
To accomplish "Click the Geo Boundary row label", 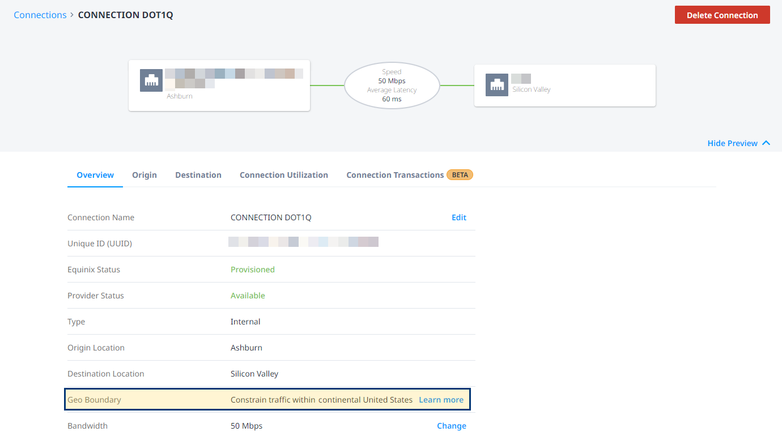I will click(94, 400).
